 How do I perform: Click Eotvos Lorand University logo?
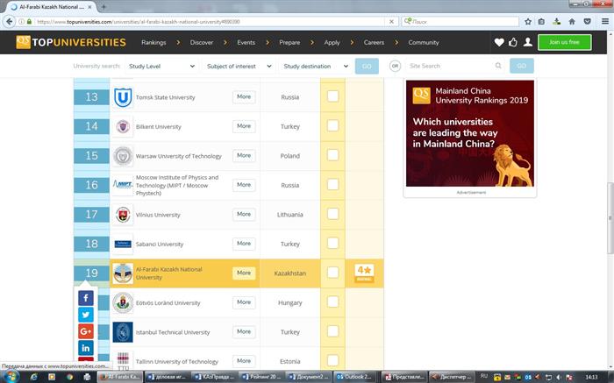point(123,302)
